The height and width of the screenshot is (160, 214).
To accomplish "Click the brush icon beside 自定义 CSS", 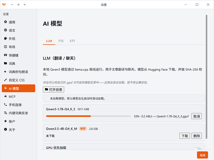I will click(x=5, y=80).
